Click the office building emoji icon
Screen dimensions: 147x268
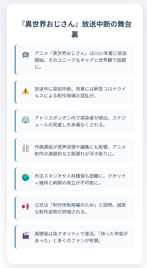coord(26,120)
